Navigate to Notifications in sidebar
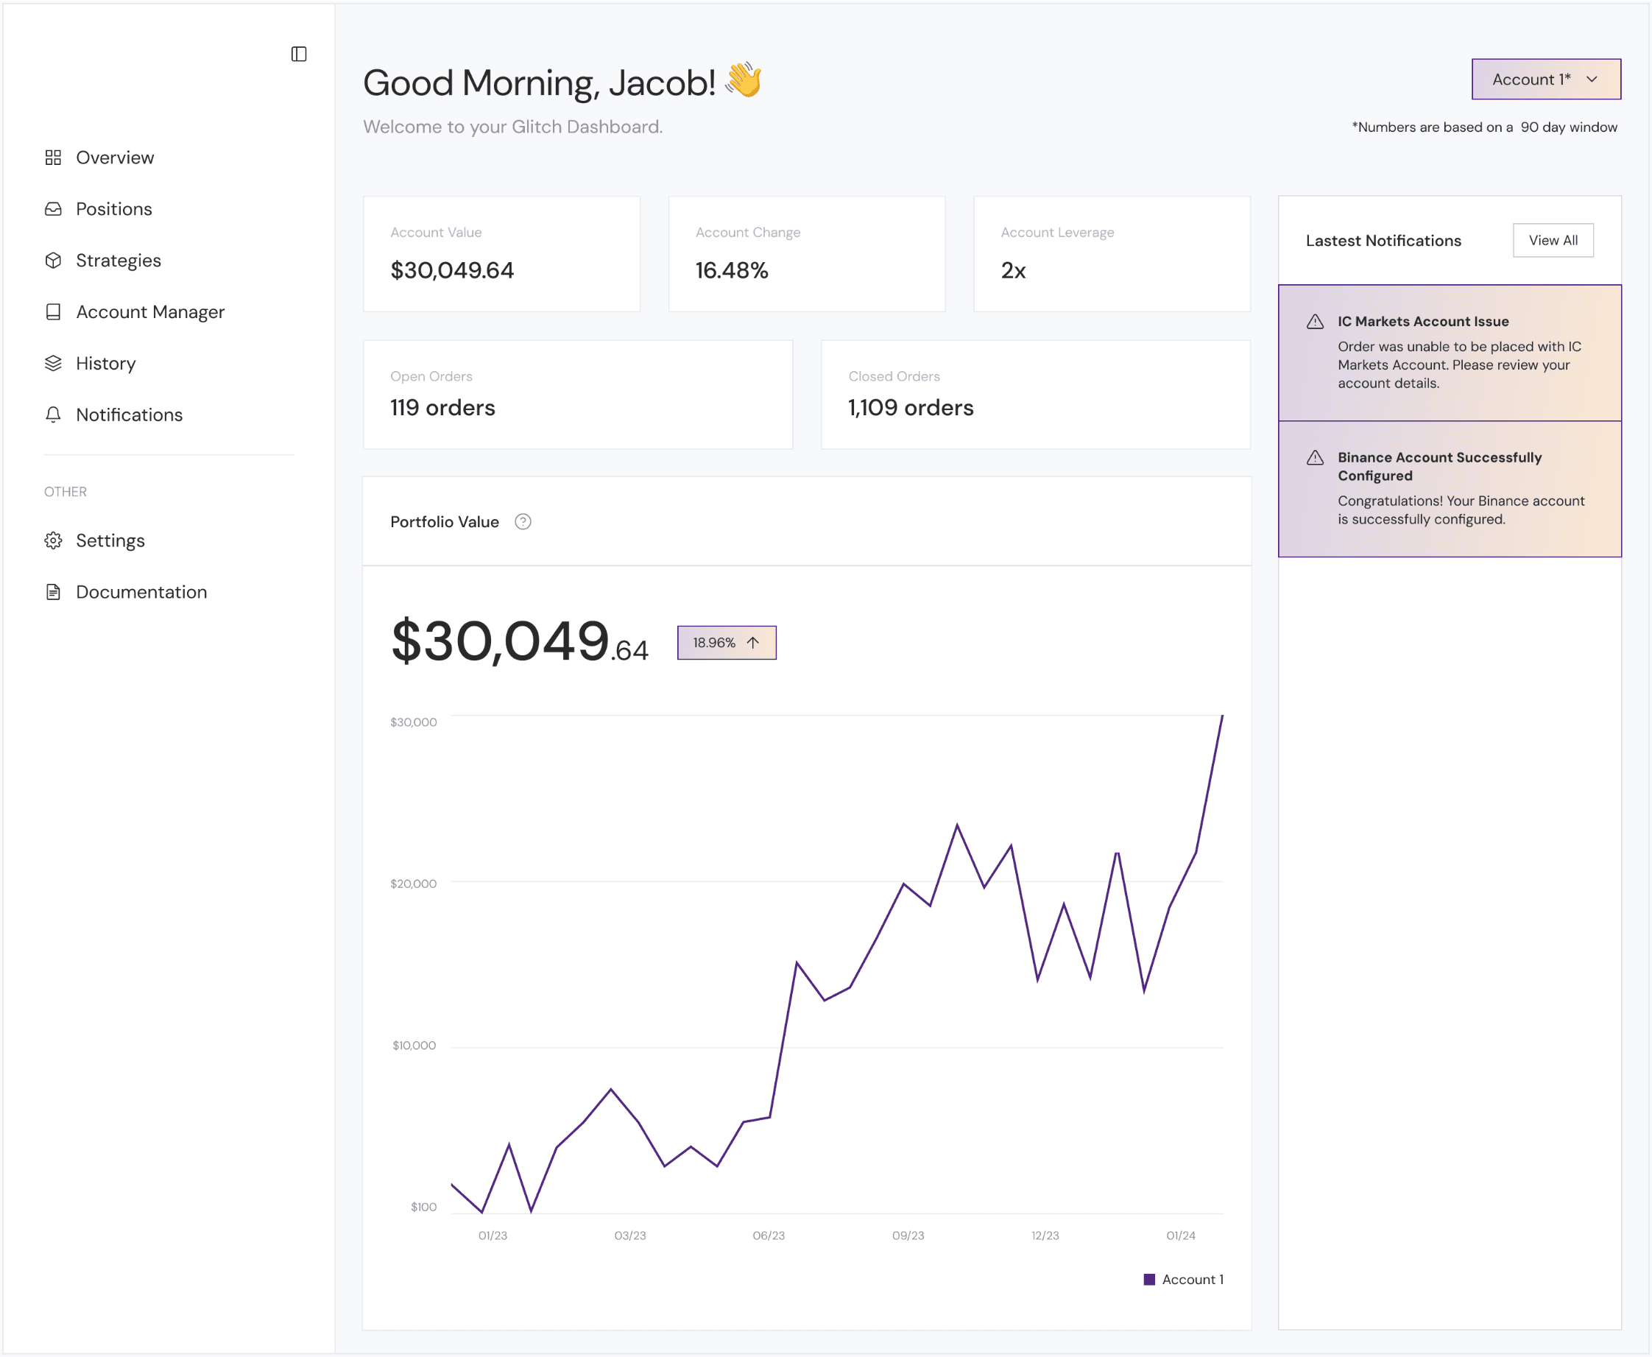 [x=129, y=415]
